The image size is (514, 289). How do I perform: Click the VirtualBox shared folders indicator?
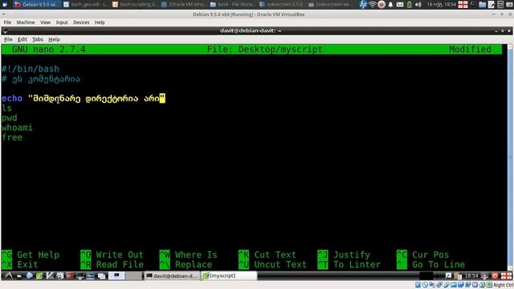(454, 285)
